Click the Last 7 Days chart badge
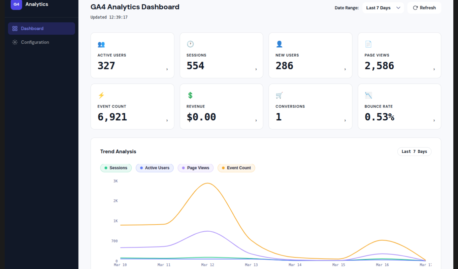Viewport: 458px width, 269px height. coord(414,152)
